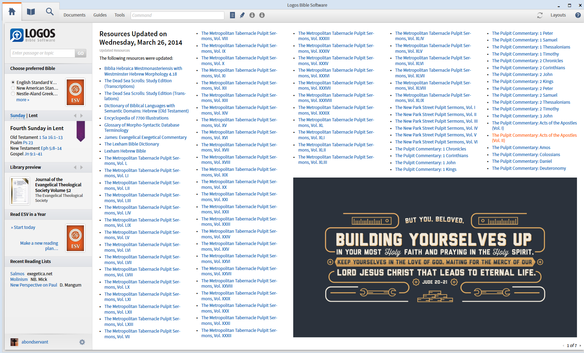This screenshot has width=584, height=353.
Task: Go to previous Sunday lectionary arrow
Action: point(75,116)
